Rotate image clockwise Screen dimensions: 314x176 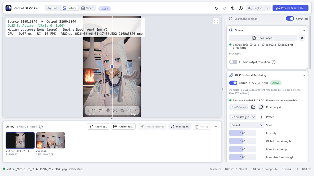[x=101, y=110]
